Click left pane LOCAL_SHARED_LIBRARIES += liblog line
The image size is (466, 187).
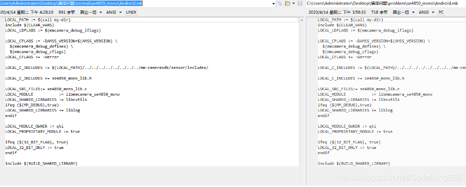[43, 110]
